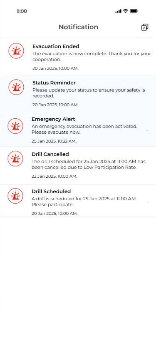Tap the cellular signal bars icon
Image resolution: width=156 pixels, height=337 pixels.
(118, 11)
